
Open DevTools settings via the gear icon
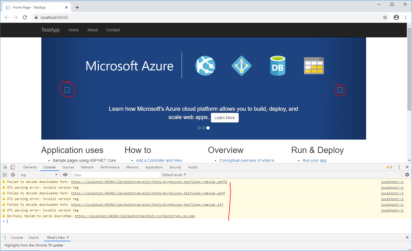[x=407, y=175]
